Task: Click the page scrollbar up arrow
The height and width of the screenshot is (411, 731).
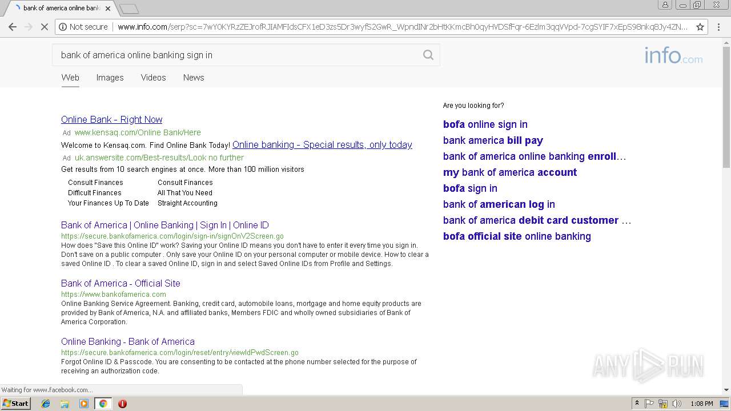Action: click(x=726, y=42)
